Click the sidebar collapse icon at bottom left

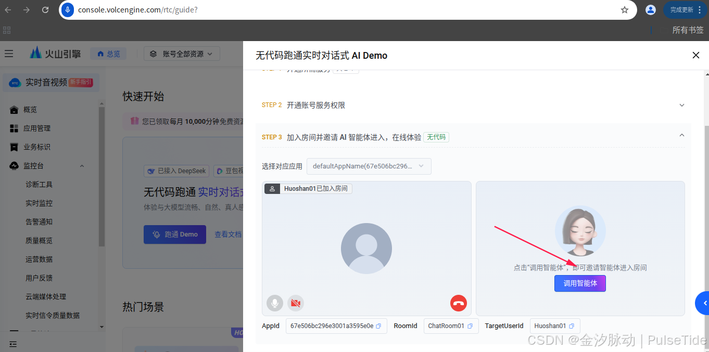coord(13,344)
